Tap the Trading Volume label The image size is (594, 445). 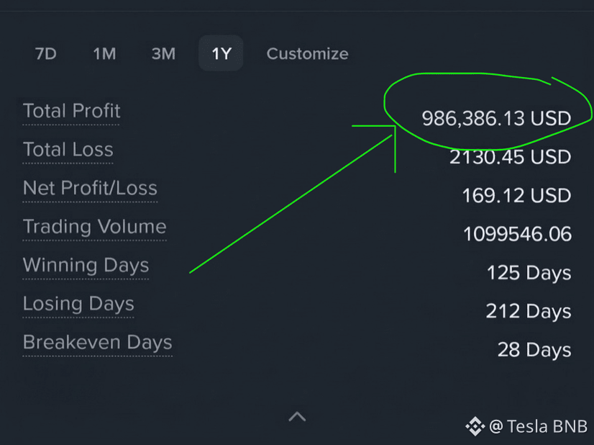pos(94,227)
